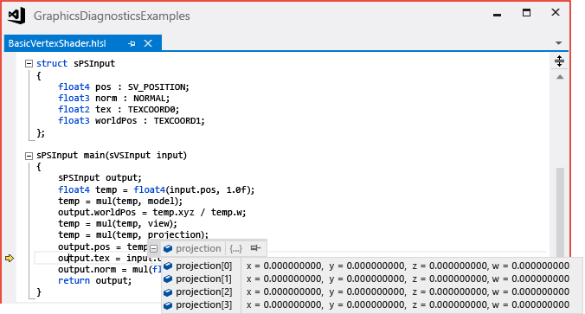Click the 'sPSInput output;' line
Screen dimensions: 585x314
click(100, 178)
